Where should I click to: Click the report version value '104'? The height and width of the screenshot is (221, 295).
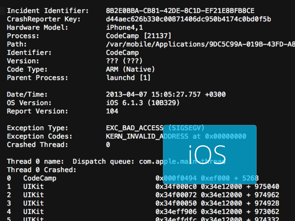click(112, 111)
